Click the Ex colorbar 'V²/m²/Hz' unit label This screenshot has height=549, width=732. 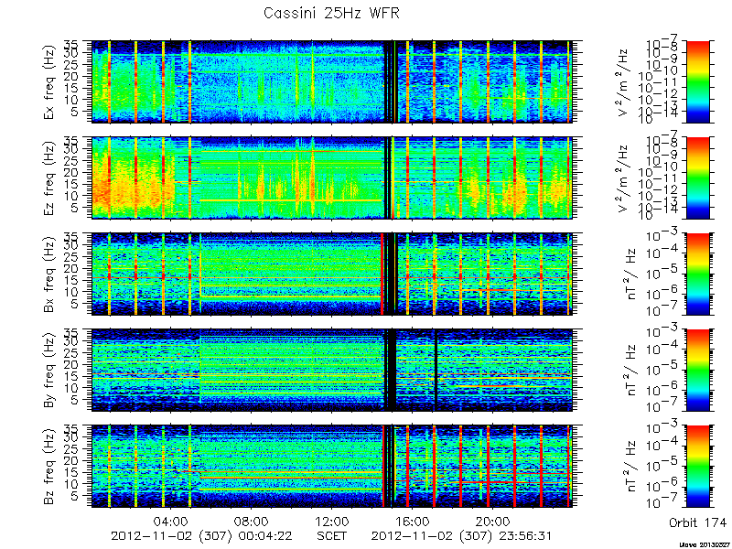tap(625, 81)
